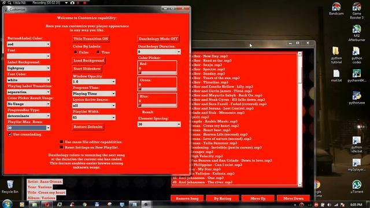Screen dimensions: 370x208
Task: Launch pycharm64 desktop shortcut
Action: click(x=357, y=76)
